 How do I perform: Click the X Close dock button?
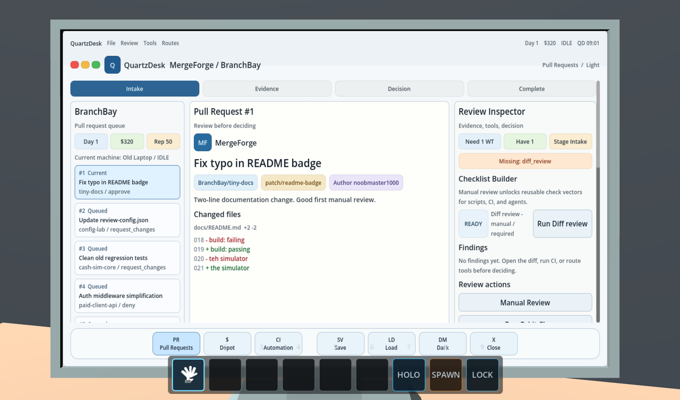point(494,344)
